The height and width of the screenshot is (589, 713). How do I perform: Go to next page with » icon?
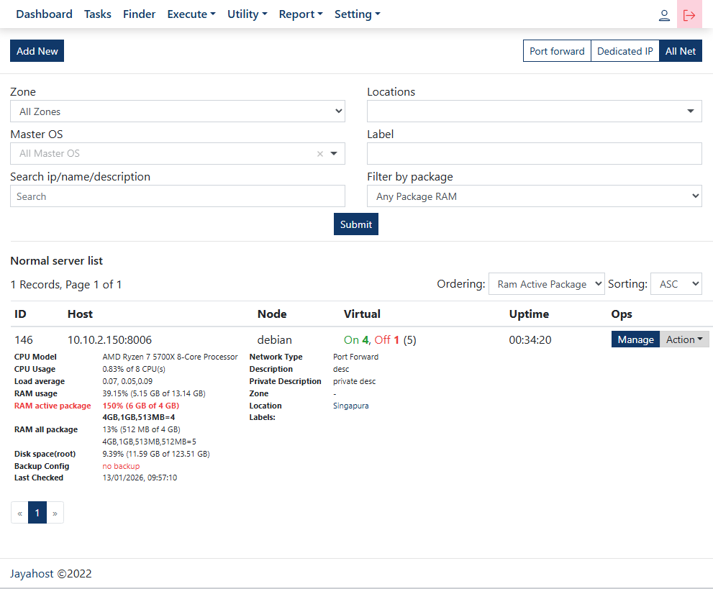pyautogui.click(x=55, y=512)
